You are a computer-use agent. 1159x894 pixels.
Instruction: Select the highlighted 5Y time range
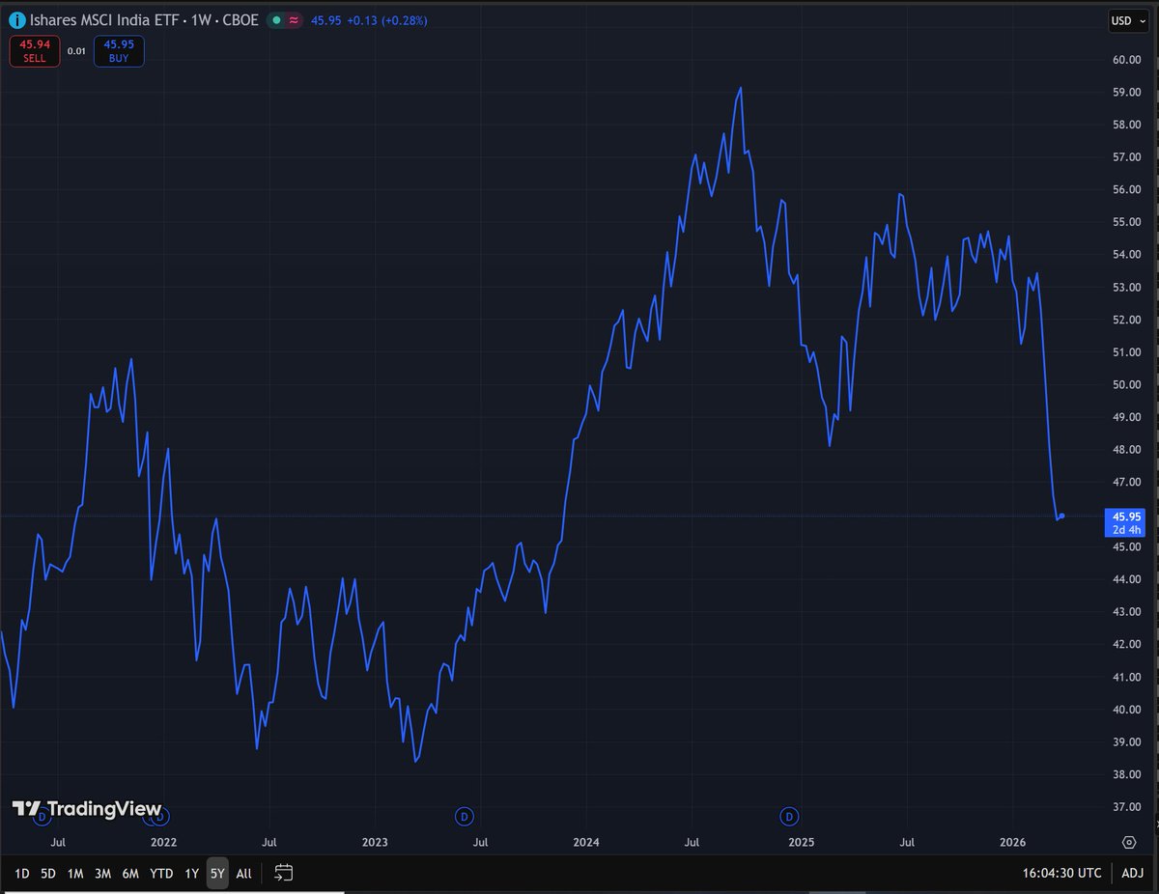pyautogui.click(x=217, y=873)
